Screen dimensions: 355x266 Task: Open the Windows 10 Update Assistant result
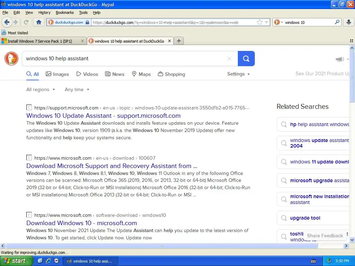(103, 116)
